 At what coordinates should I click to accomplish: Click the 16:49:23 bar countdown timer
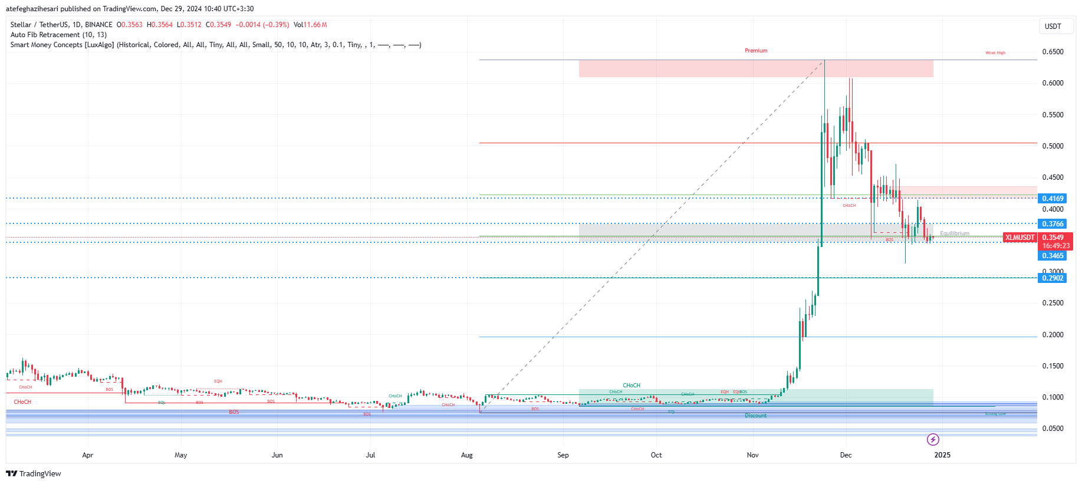(x=1055, y=246)
